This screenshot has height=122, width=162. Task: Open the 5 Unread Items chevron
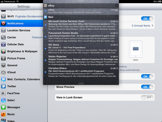(152, 26)
